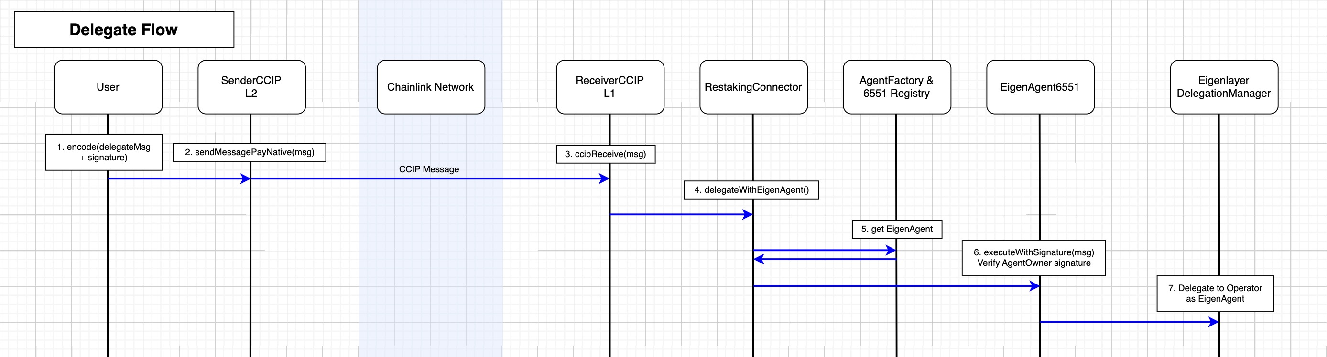The image size is (1327, 357).
Task: Click the '2. sendMessagePayNative(msg)' label
Action: [250, 152]
